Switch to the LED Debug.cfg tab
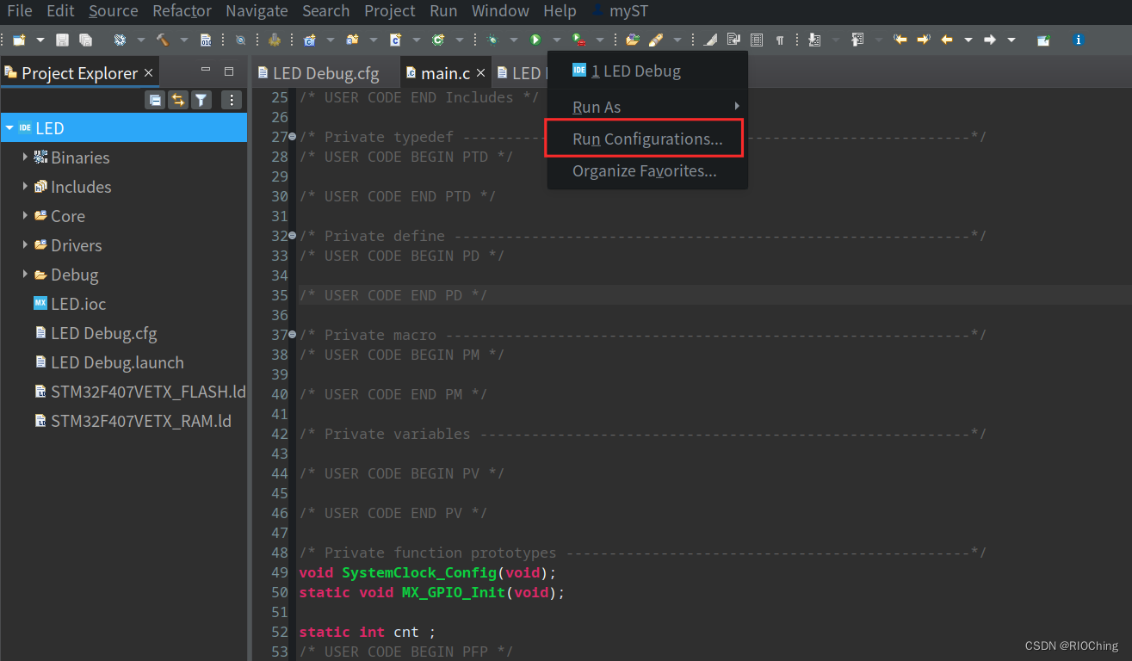 tap(325, 73)
